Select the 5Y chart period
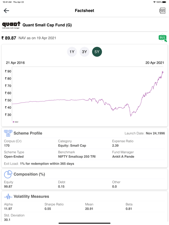This screenshot has height=225, width=169. (97, 52)
